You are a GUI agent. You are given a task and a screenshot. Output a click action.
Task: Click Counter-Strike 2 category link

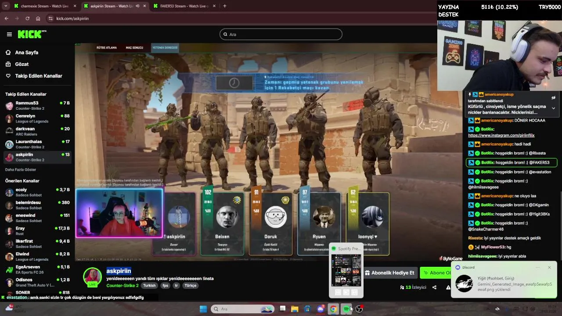122,285
